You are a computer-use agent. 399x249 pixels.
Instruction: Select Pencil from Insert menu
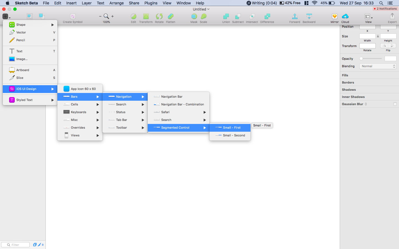(x=30, y=40)
